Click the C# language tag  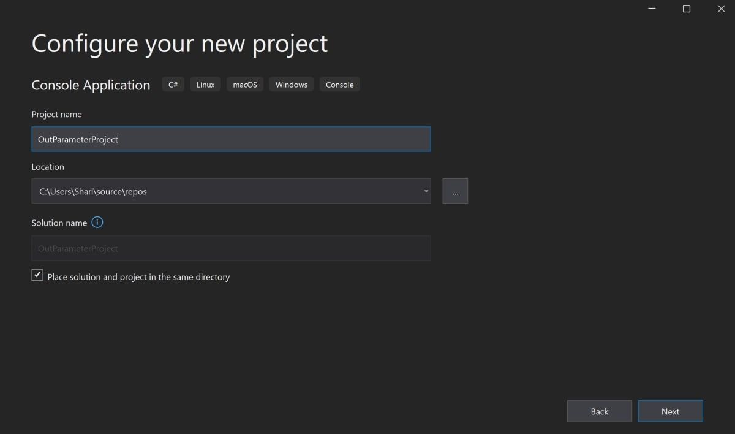[173, 85]
